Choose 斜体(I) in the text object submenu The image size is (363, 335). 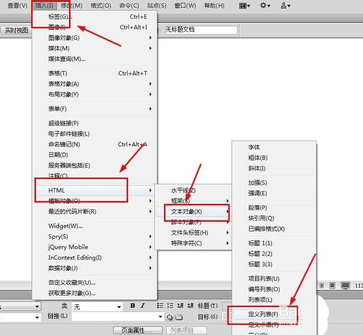coord(274,168)
